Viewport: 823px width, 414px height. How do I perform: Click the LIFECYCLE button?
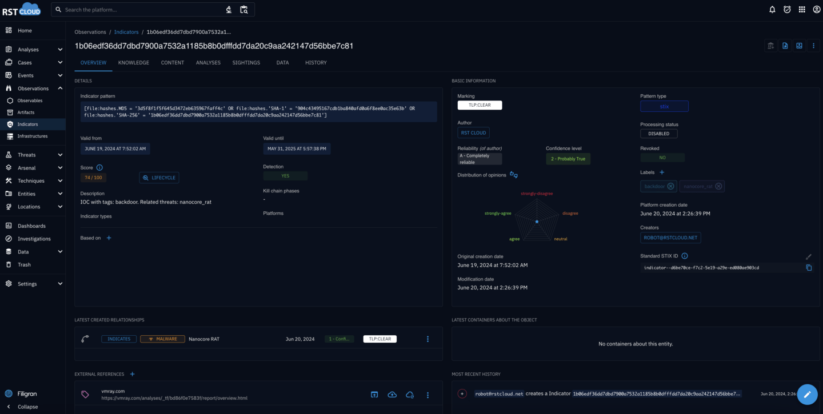[x=159, y=178]
